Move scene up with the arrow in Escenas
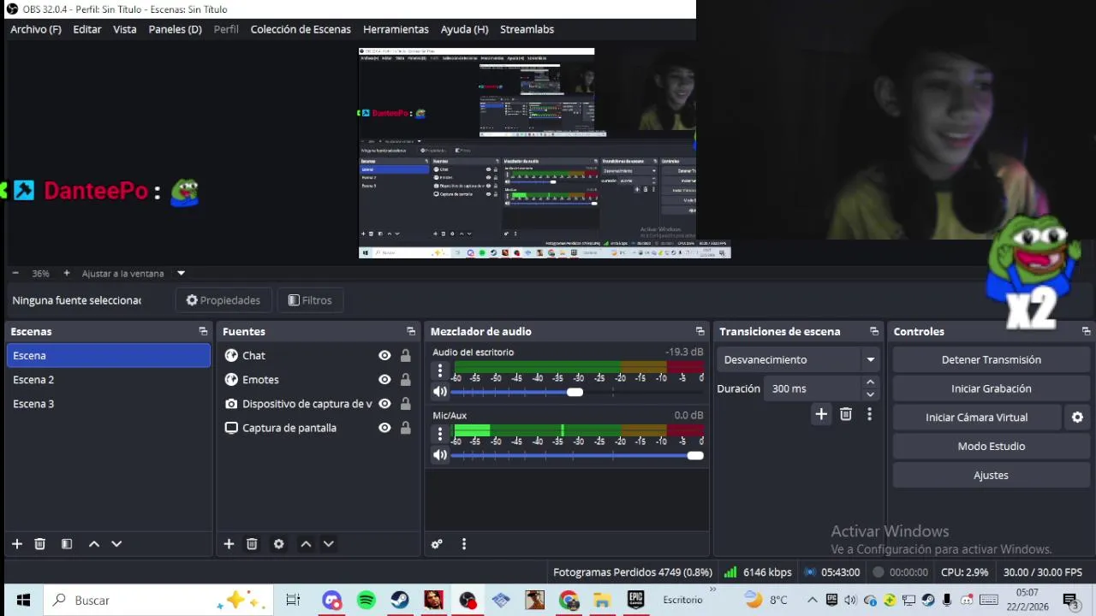Screen dimensions: 1096x616 coord(94,544)
